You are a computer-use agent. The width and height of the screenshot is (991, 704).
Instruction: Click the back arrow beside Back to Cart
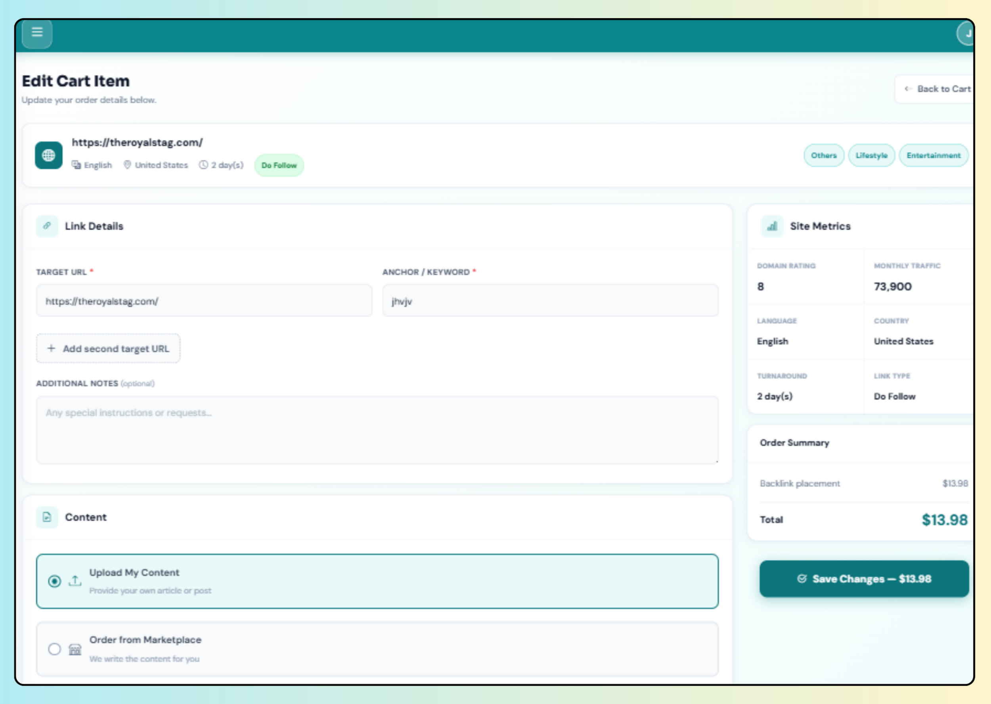pos(908,89)
